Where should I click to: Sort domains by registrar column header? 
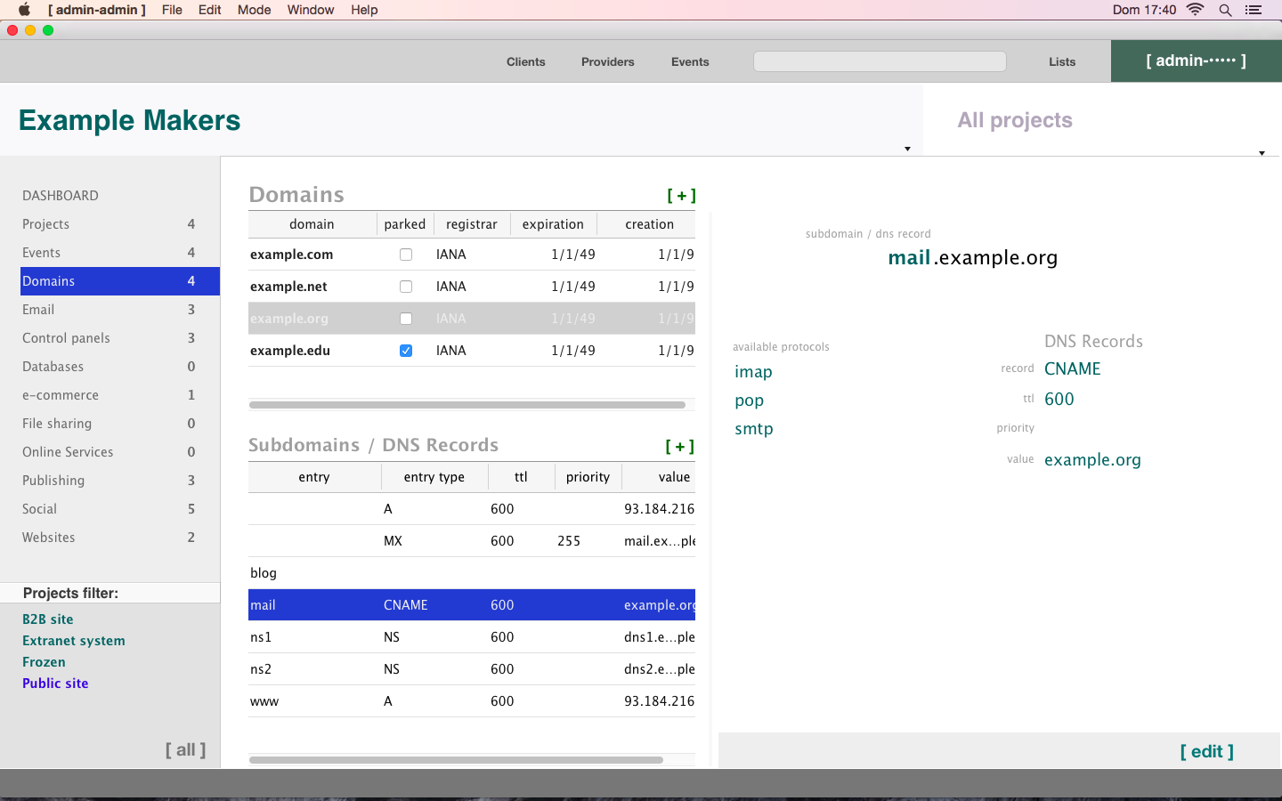(x=471, y=224)
